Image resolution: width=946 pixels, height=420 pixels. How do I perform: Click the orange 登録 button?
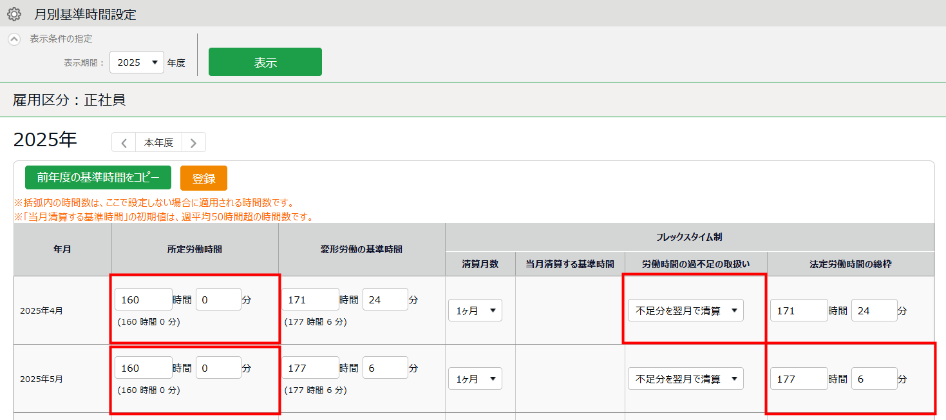point(203,178)
